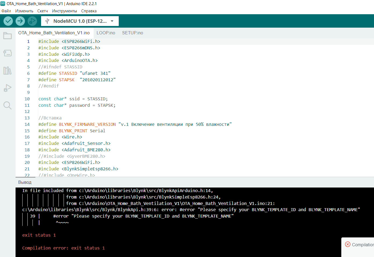This screenshot has height=257, width=374.
Task: Click the #include <BlynkSimpleEsp8266.h> line
Action: [x=78, y=169]
